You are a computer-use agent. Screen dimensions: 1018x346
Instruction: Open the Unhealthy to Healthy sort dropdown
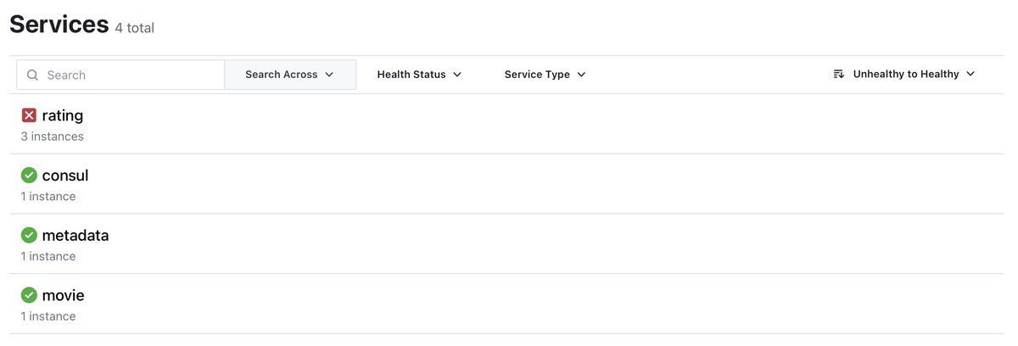click(x=904, y=75)
